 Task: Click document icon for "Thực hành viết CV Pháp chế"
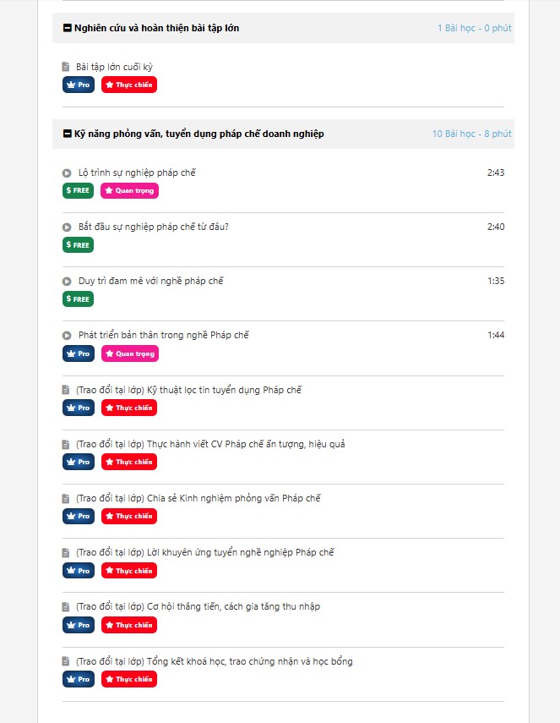click(x=66, y=445)
